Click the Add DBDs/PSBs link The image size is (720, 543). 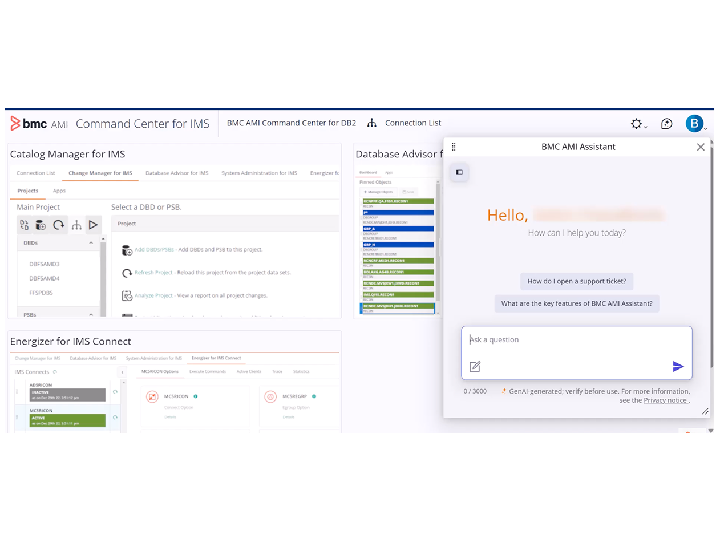154,250
